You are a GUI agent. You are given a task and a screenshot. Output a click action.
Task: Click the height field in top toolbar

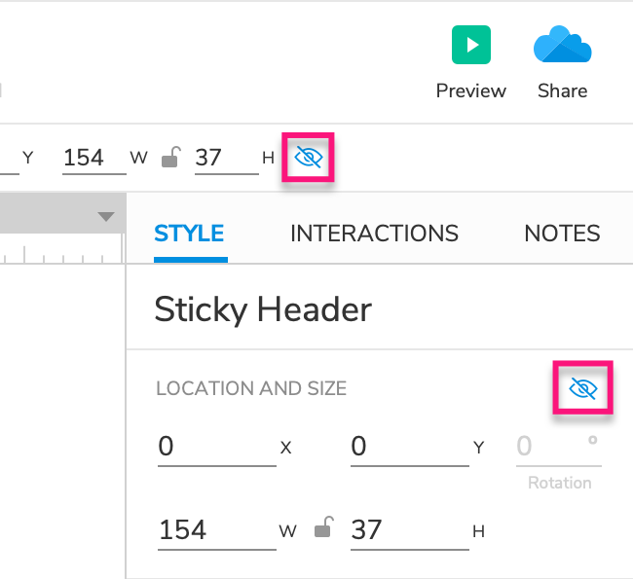click(225, 158)
